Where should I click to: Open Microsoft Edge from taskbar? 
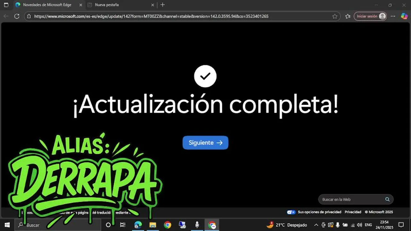pyautogui.click(x=138, y=225)
